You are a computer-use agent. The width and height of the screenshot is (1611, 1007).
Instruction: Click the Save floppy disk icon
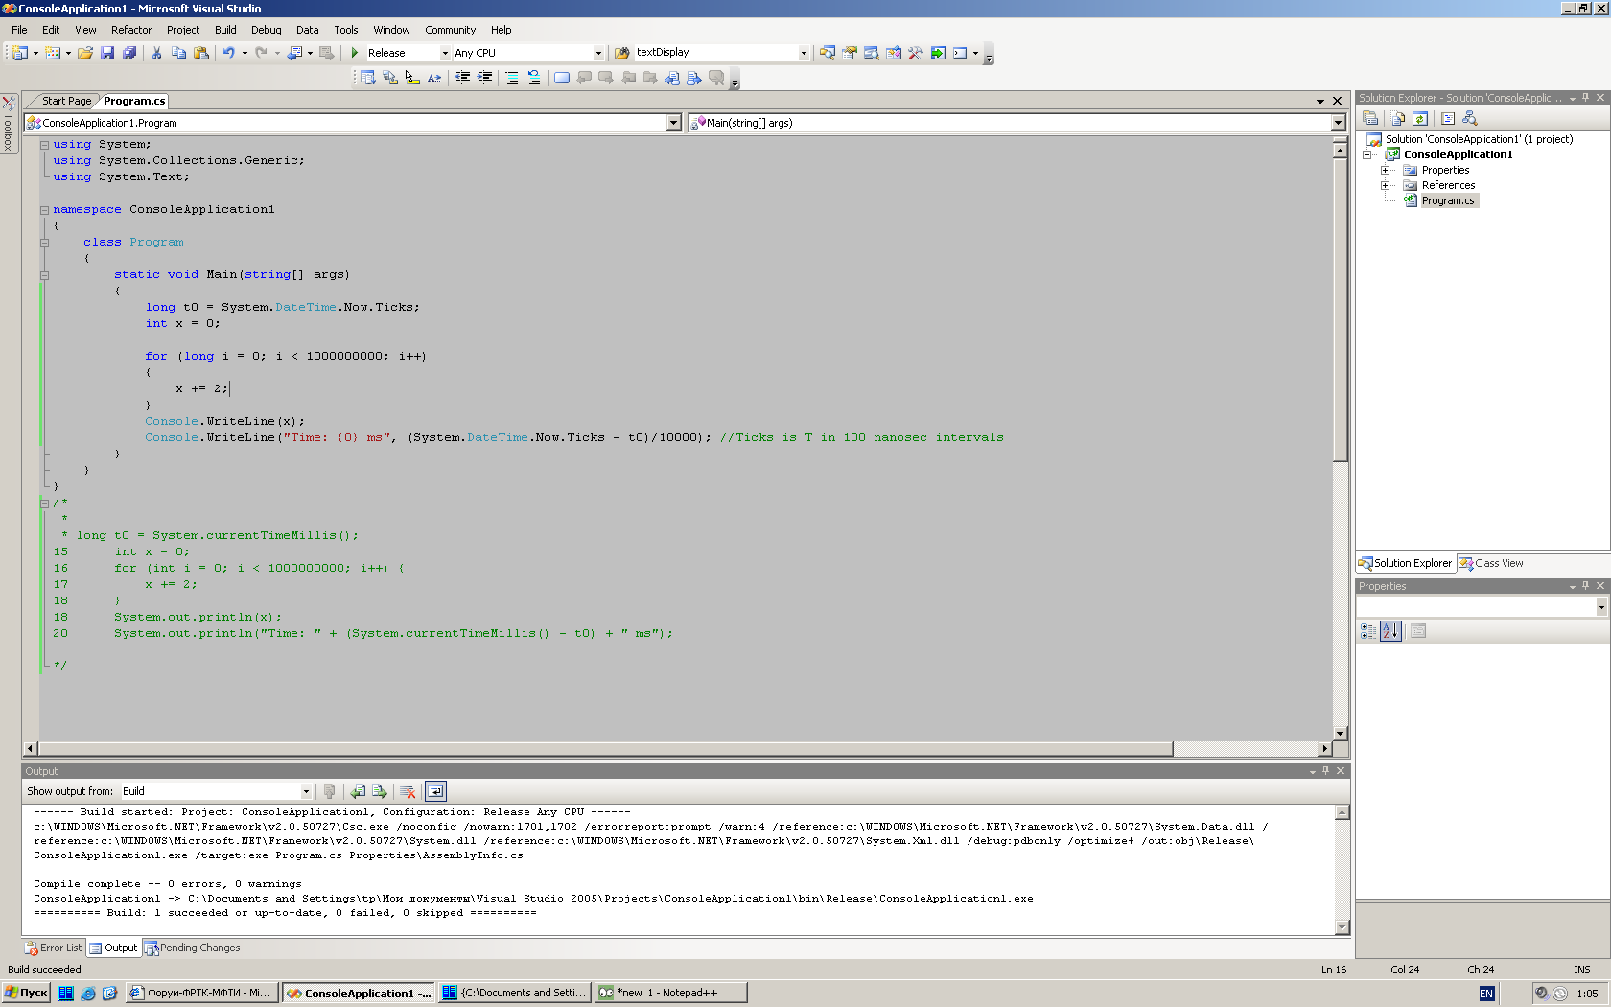coord(107,53)
